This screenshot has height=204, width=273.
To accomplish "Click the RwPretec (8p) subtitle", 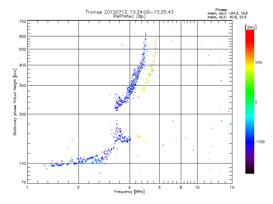I will pos(129,16).
